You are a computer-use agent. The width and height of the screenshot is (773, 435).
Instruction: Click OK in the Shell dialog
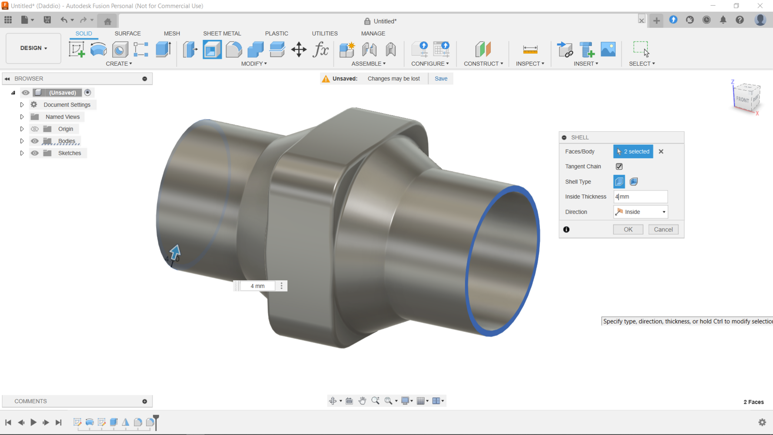pos(628,230)
